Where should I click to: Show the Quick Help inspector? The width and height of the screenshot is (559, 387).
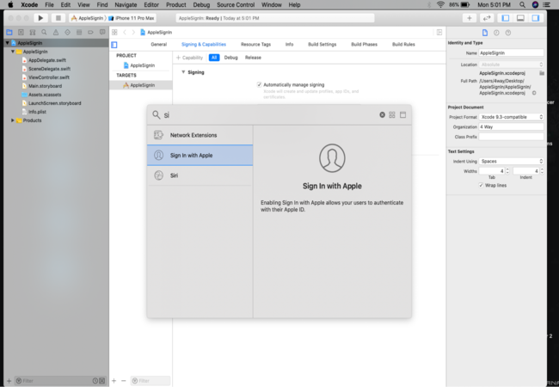pyautogui.click(x=508, y=33)
